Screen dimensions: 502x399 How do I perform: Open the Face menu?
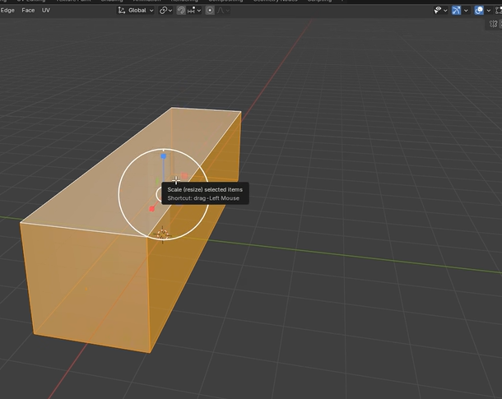(x=28, y=10)
